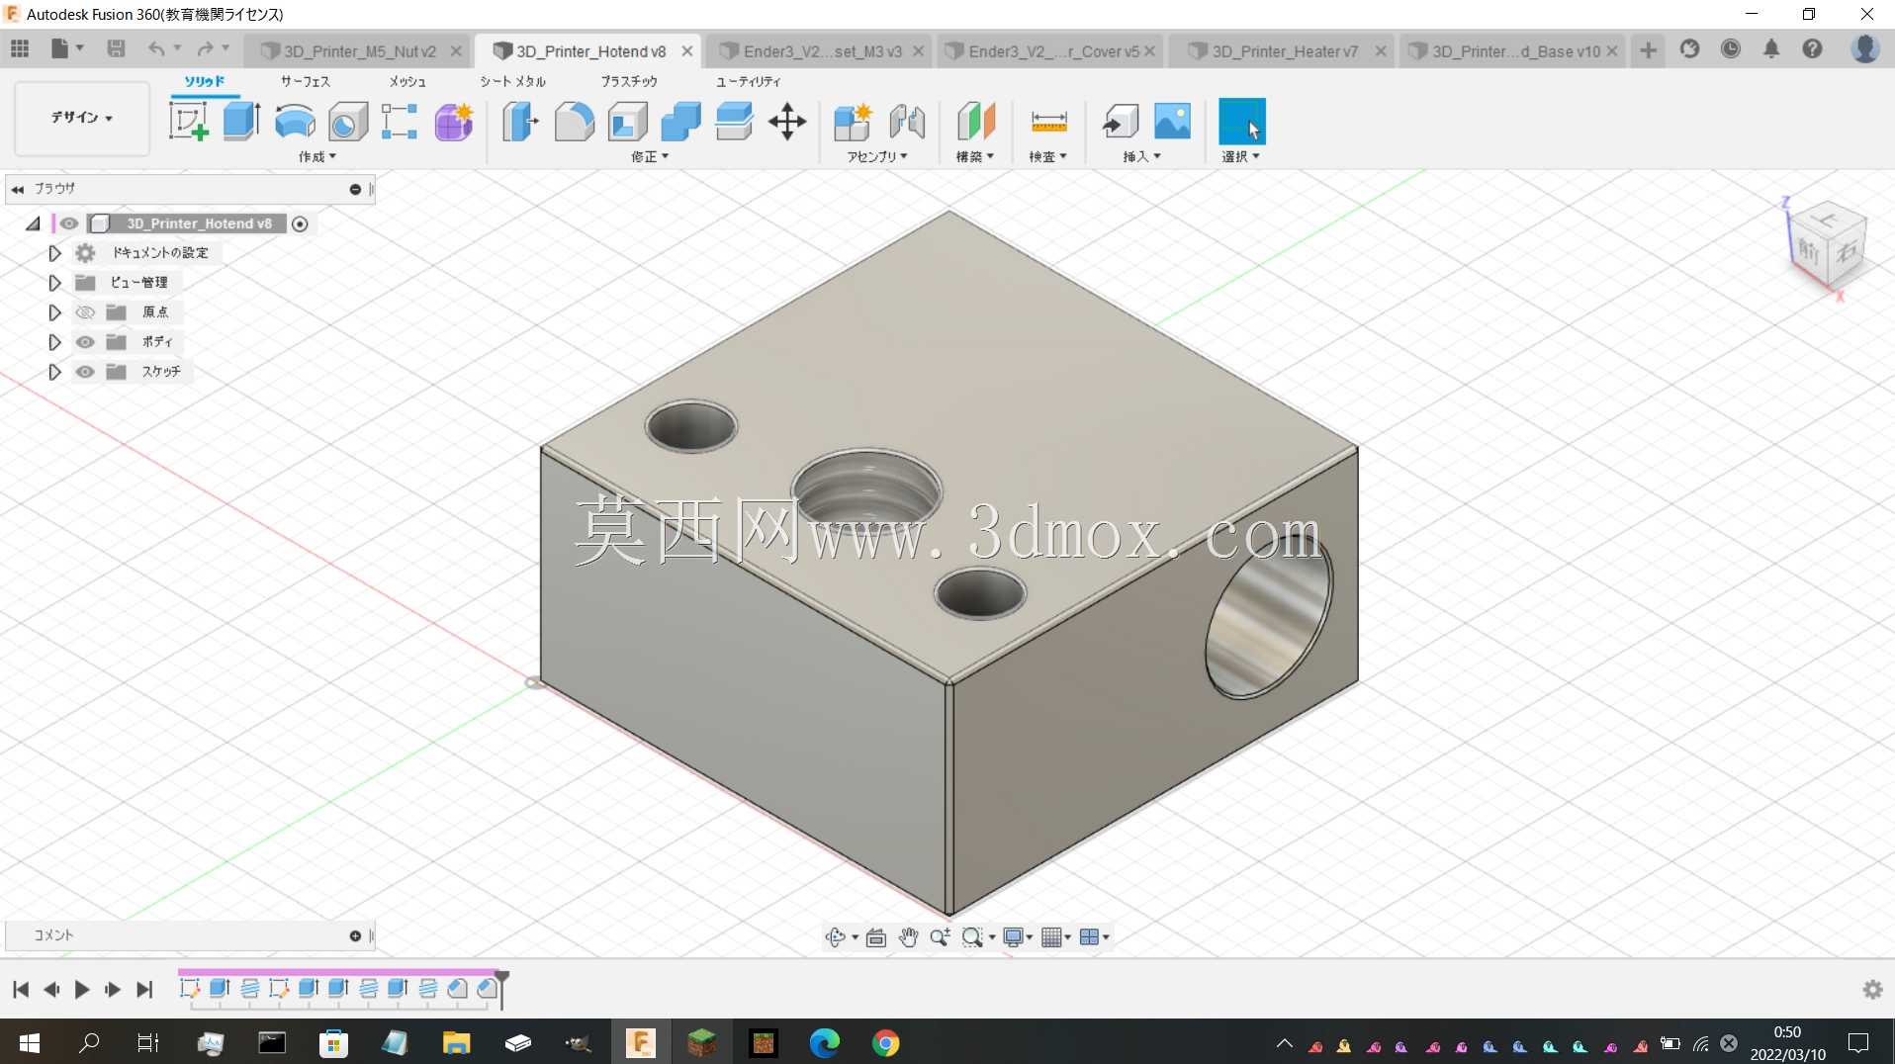Expand the スケッチ node
1895x1064 pixels.
click(x=54, y=372)
